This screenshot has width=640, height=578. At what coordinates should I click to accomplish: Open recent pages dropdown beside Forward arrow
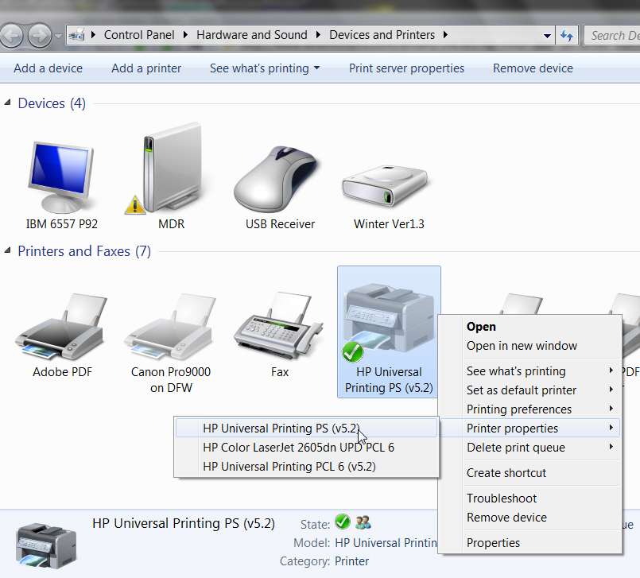point(58,36)
